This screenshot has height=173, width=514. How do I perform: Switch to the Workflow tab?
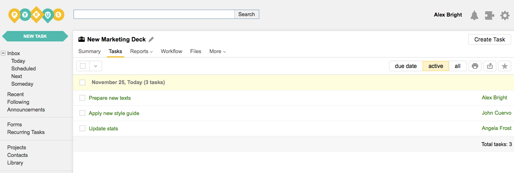click(x=171, y=51)
